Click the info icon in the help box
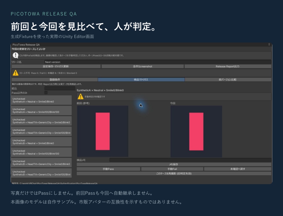The height and width of the screenshot is (216, 283). (15, 55)
